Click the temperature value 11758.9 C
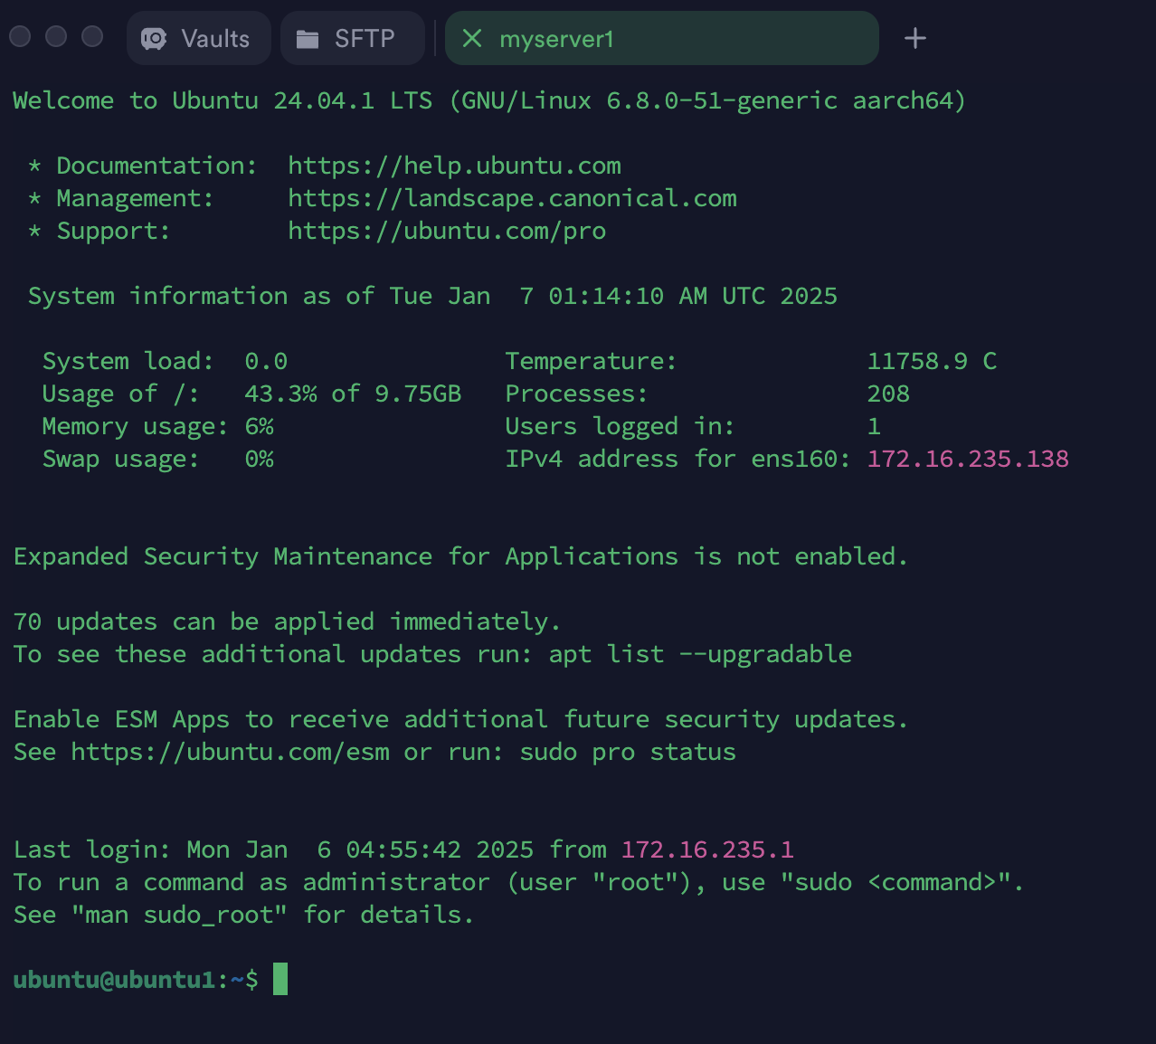The image size is (1156, 1044). 932,361
